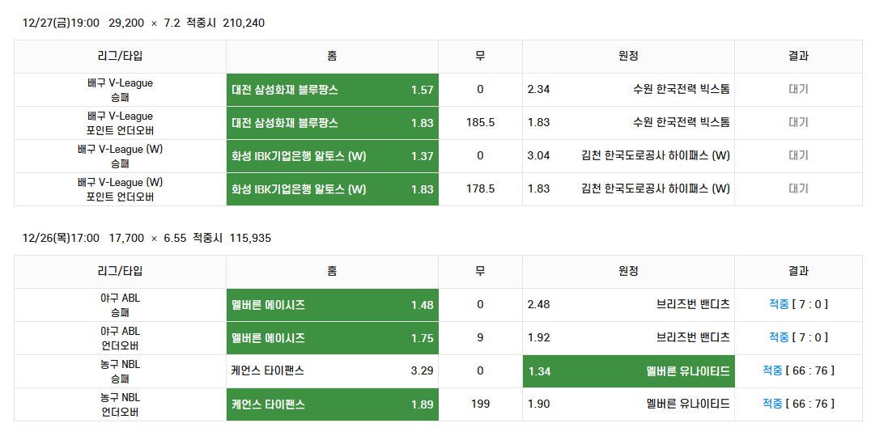The image size is (871, 436).
Task: Click 멜버른 에이시즈 home win 1.48
Action: 332,305
